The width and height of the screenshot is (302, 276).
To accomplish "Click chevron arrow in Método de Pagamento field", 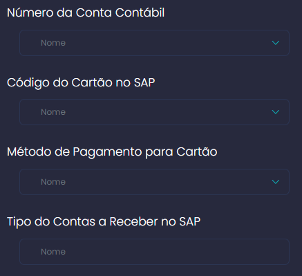I will pos(276,182).
